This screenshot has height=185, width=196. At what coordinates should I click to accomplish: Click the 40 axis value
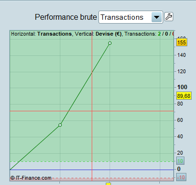tap(180, 136)
